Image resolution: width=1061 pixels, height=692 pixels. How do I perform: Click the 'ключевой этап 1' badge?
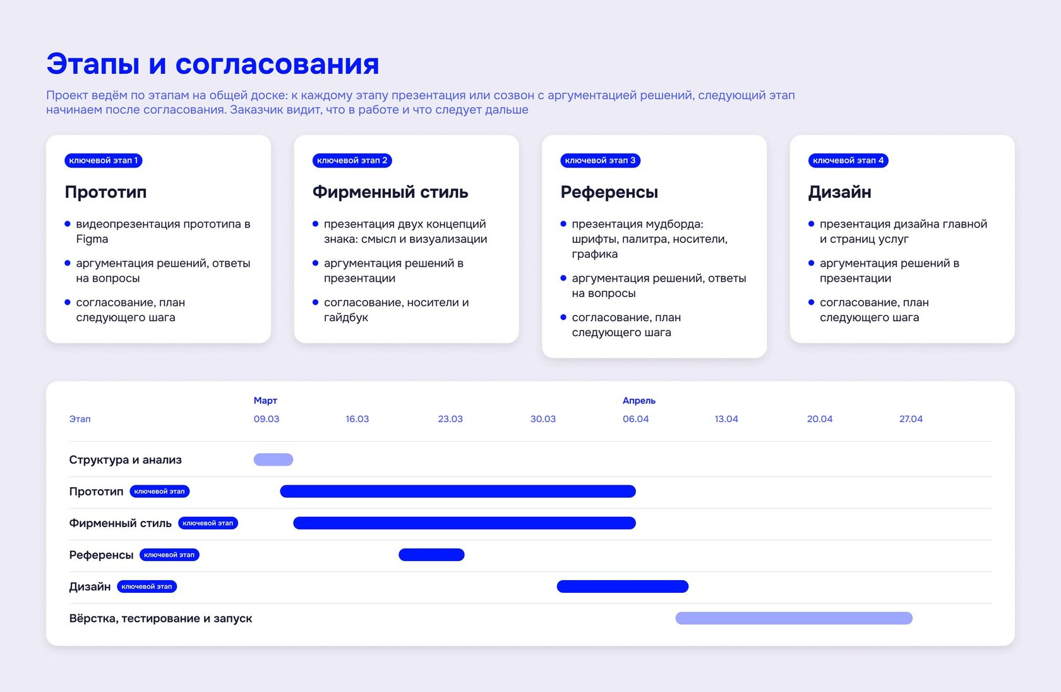pos(104,161)
